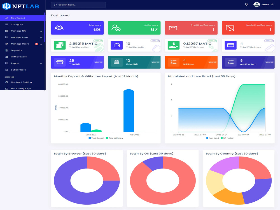Click the Active Users check icon
The height and width of the screenshot is (210, 280).
pos(116,28)
